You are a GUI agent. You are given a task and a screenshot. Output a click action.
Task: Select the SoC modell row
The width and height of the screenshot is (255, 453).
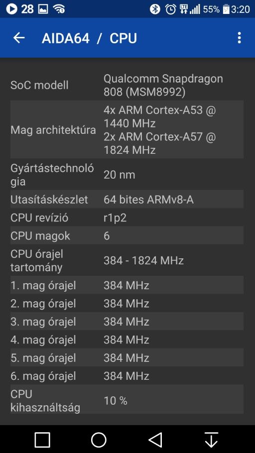[127, 85]
